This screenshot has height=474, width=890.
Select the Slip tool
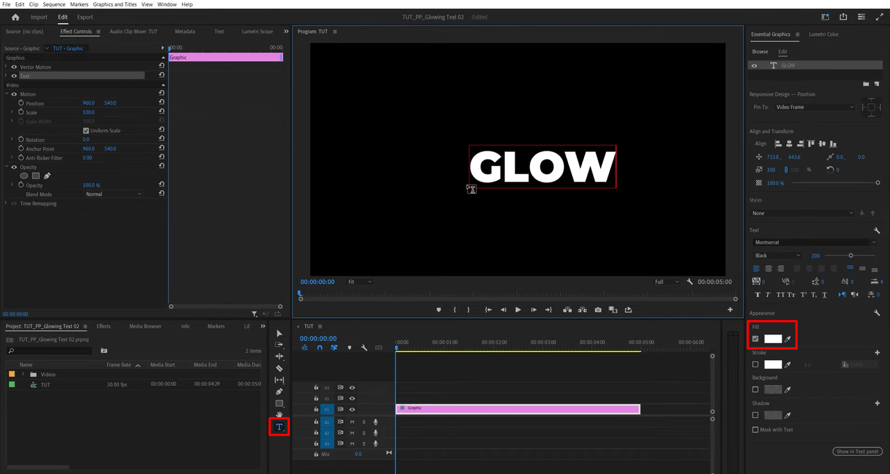280,380
